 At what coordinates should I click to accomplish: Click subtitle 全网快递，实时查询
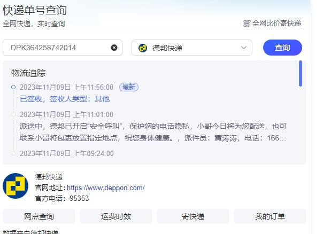pos(34,24)
